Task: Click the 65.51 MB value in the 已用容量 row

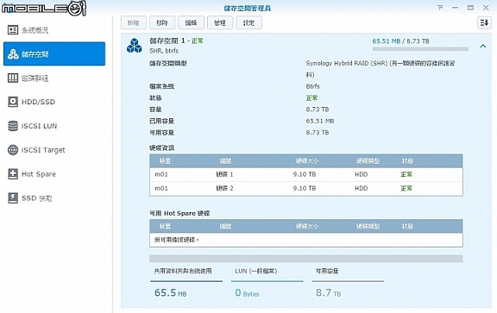Action: click(320, 121)
